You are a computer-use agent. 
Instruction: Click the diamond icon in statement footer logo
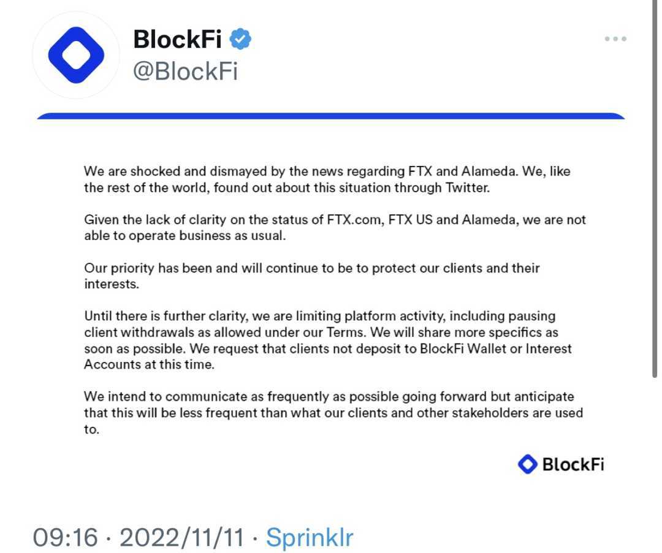[527, 464]
